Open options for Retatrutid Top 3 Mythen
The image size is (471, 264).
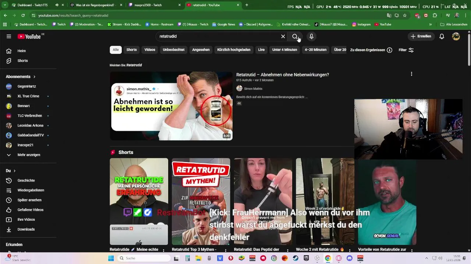(226, 250)
